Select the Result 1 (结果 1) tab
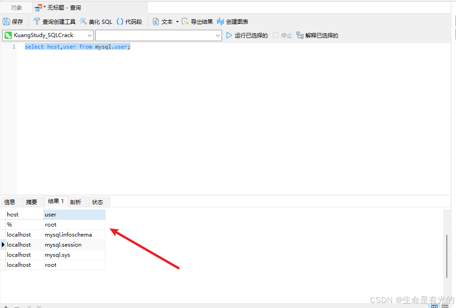Viewport: 456px width, 308px height. tap(56, 201)
